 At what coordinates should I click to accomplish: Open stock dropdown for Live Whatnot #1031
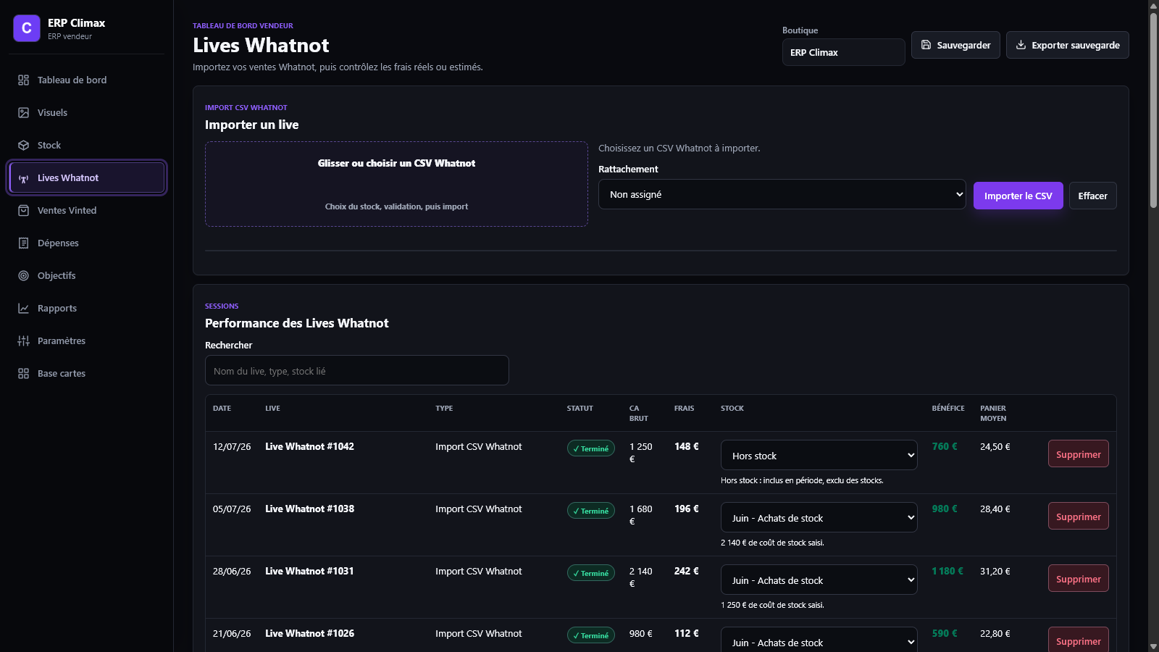pyautogui.click(x=819, y=580)
